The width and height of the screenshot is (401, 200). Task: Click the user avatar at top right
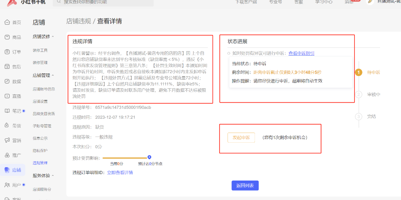[x=370, y=1]
